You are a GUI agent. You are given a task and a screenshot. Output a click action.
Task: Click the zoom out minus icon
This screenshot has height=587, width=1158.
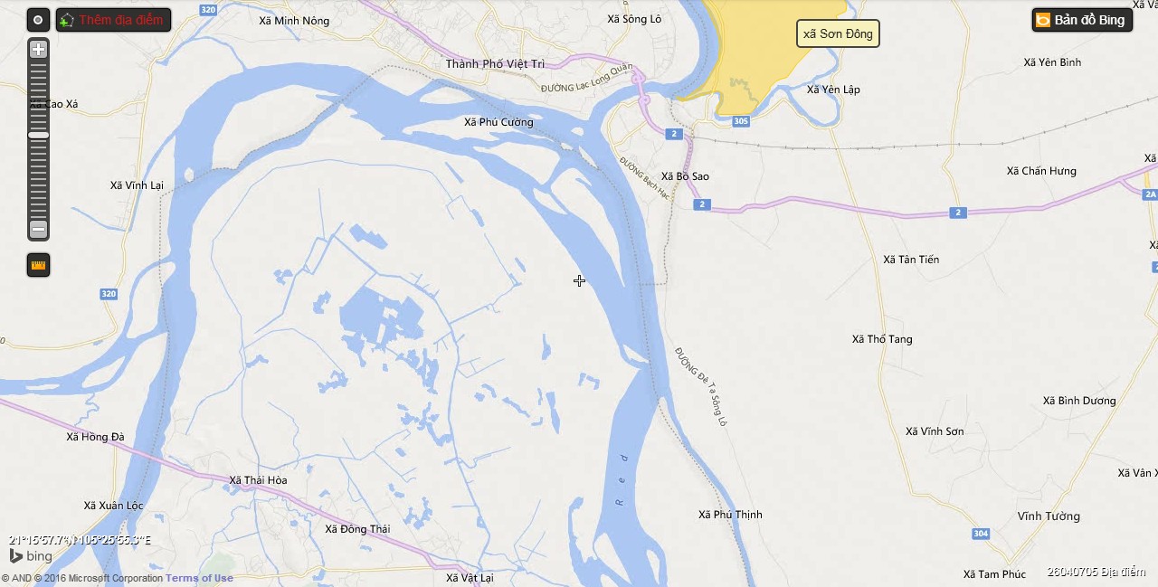point(38,230)
